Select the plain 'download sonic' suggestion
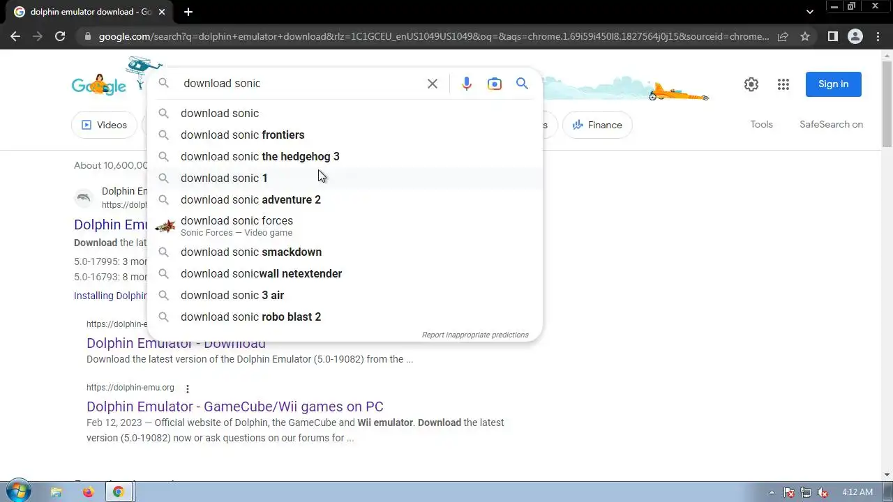The image size is (893, 502). [x=345, y=113]
